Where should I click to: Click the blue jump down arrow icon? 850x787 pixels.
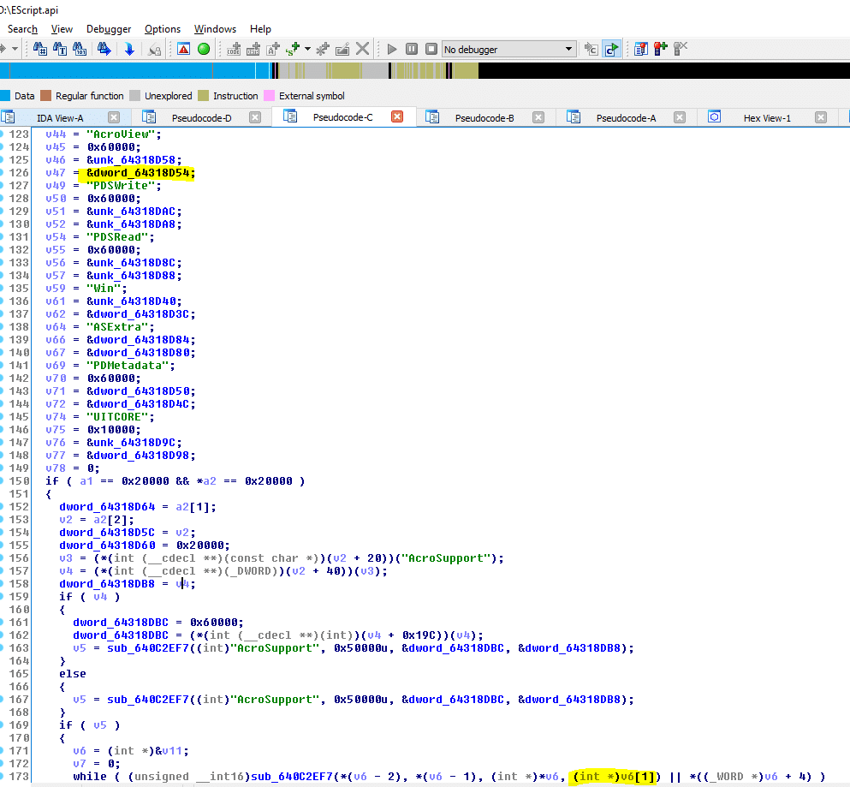(x=129, y=50)
